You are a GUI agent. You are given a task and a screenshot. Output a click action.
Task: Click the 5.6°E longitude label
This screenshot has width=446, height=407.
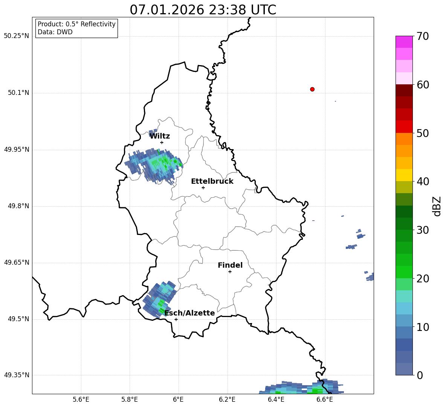pyautogui.click(x=81, y=400)
